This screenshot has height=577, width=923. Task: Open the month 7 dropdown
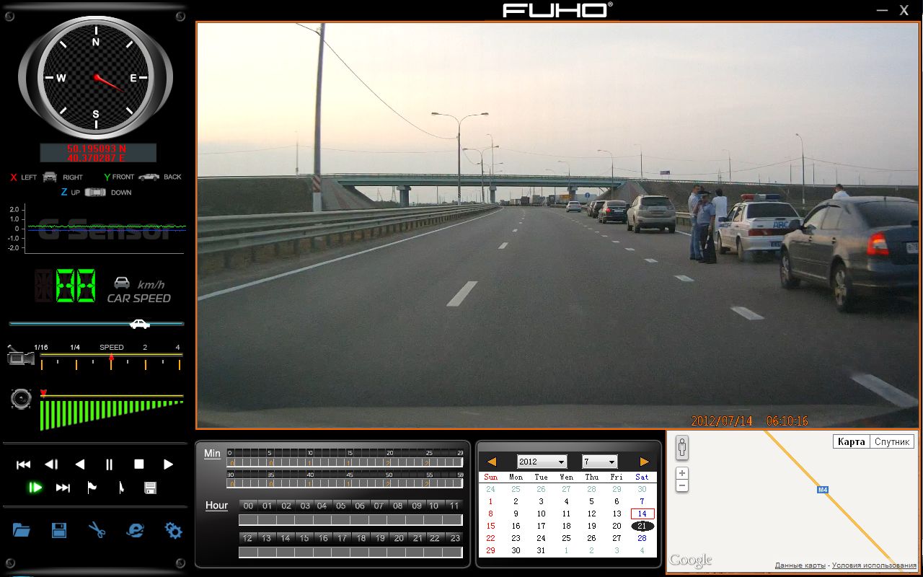599,462
